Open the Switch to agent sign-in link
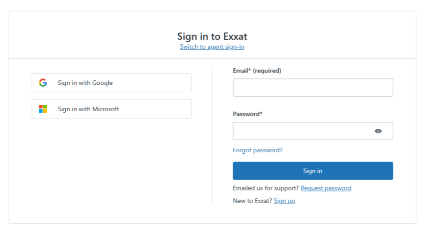 (x=212, y=47)
